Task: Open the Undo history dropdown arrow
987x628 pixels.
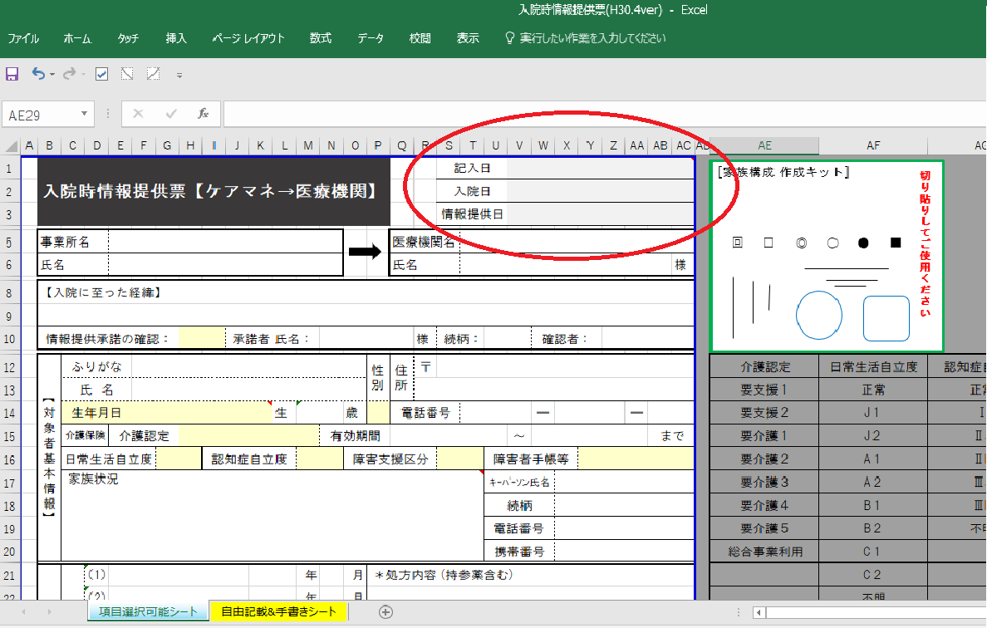Action: [x=52, y=75]
